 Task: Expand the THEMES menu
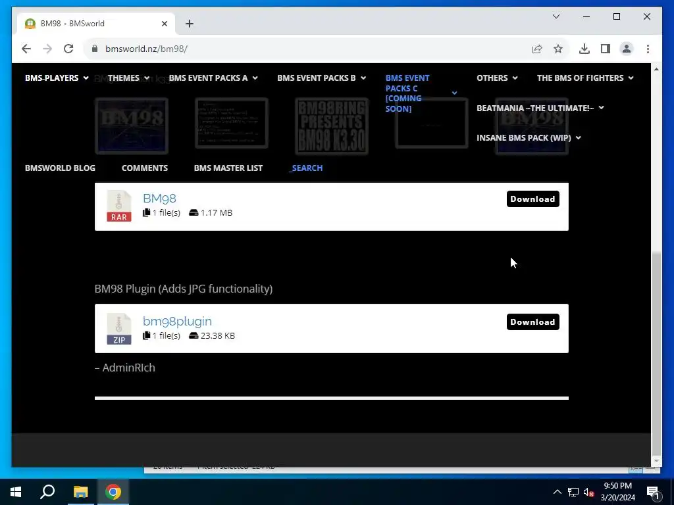click(128, 78)
